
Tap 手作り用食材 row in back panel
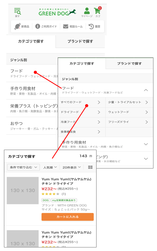[x=32, y=91]
